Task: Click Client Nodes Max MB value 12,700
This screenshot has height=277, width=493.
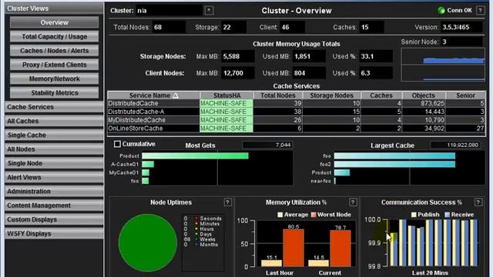Action: pyautogui.click(x=238, y=73)
